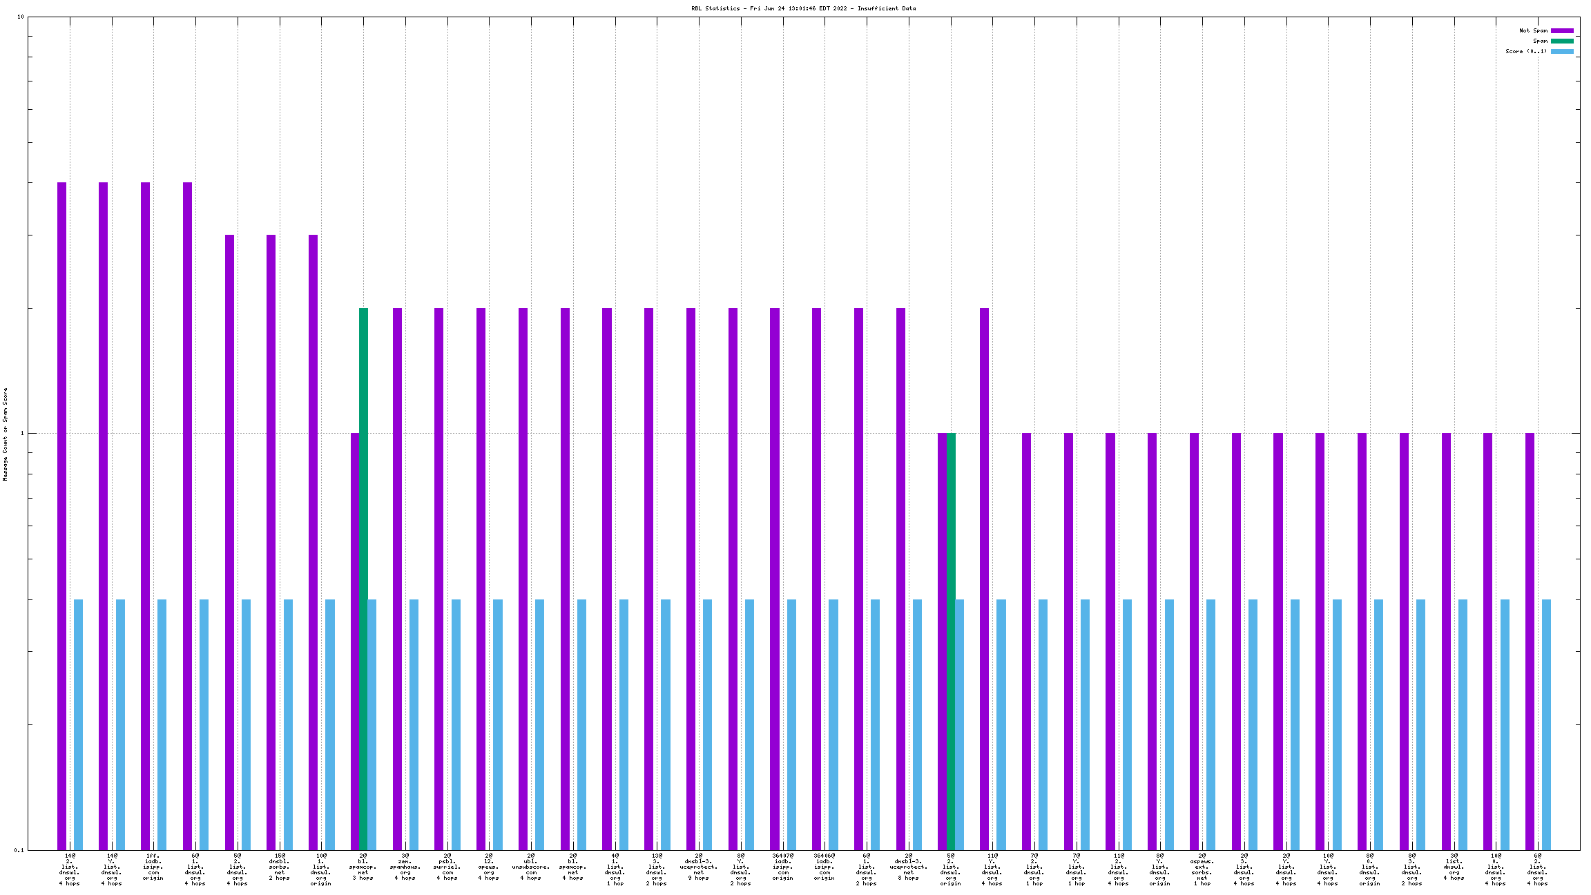Click the zen.spamhaus.org x-axis label
This screenshot has height=895, width=1591.
405,867
